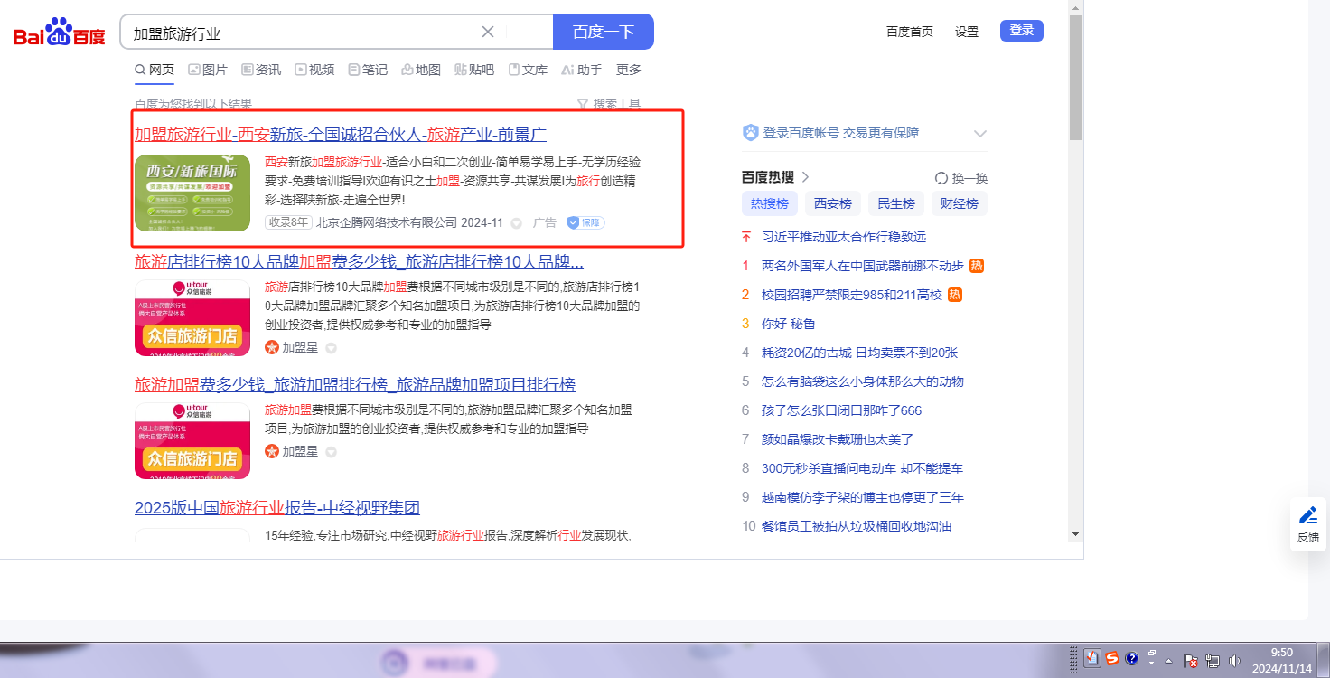This screenshot has height=678, width=1330.
Task: Click the network tray icon
Action: [x=1213, y=661]
